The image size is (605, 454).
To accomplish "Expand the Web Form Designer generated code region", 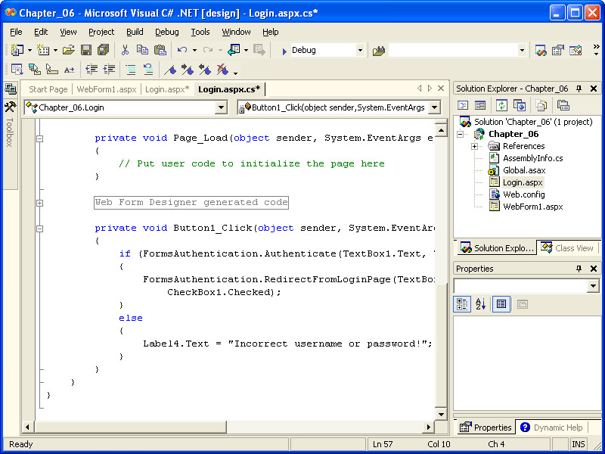I will point(40,203).
